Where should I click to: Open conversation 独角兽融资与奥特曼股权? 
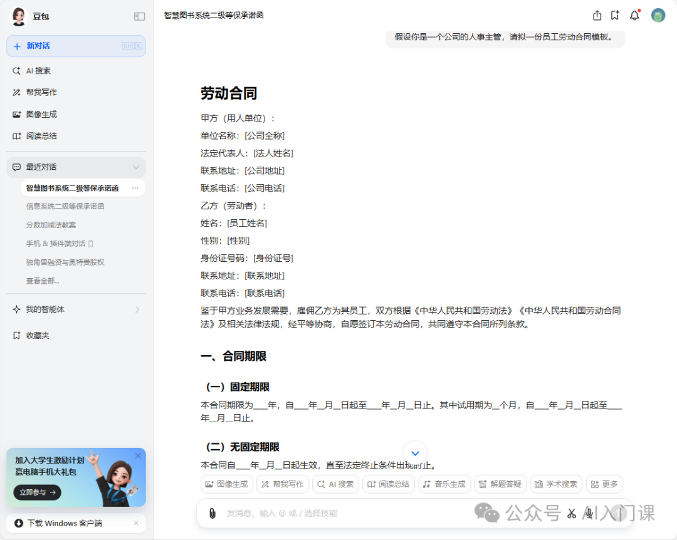point(65,262)
